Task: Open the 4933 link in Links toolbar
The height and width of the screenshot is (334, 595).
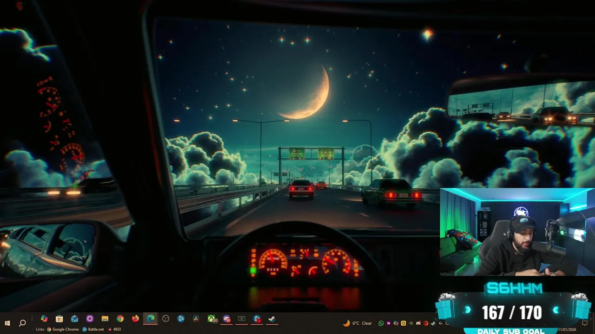Action: click(114, 329)
